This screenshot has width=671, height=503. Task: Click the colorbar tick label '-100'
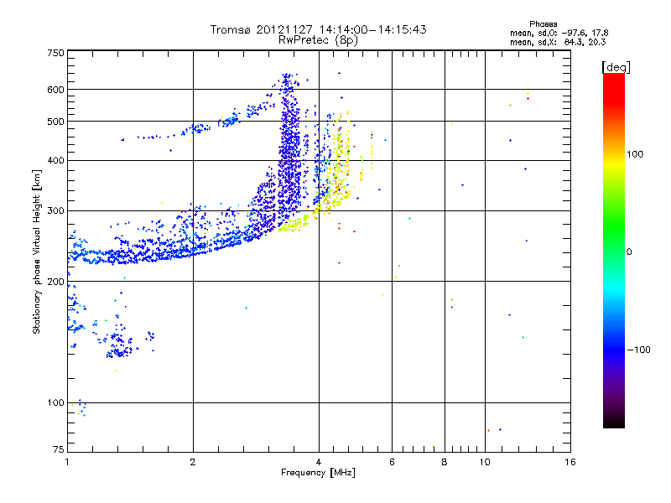638,350
